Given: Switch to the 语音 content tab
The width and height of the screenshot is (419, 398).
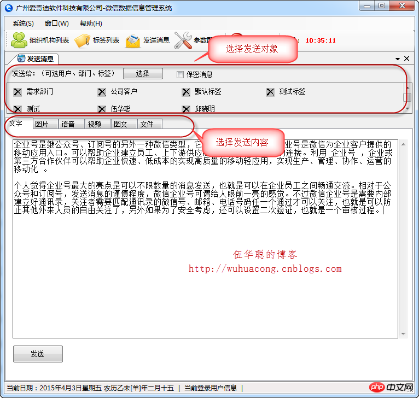Looking at the screenshot, I should click(x=71, y=124).
